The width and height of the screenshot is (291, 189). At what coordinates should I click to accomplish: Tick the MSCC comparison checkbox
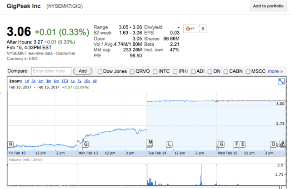pos(247,71)
